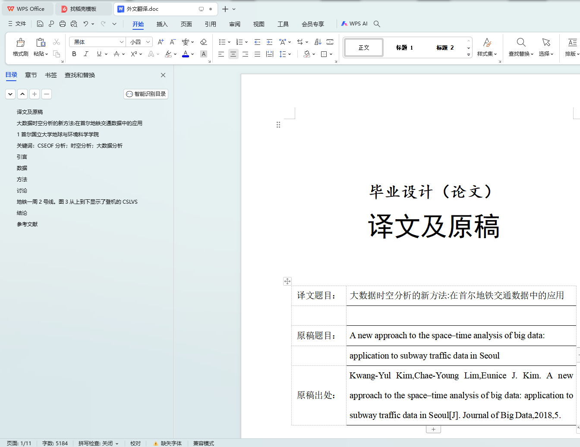Viewport: 580px width, 447px height.
Task: Click the paragraph drag handle beside the page
Action: (x=278, y=125)
